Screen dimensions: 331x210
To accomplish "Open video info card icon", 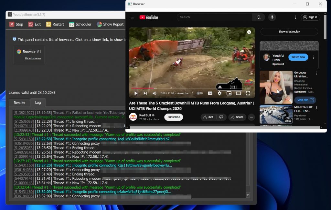I will 249,32.
